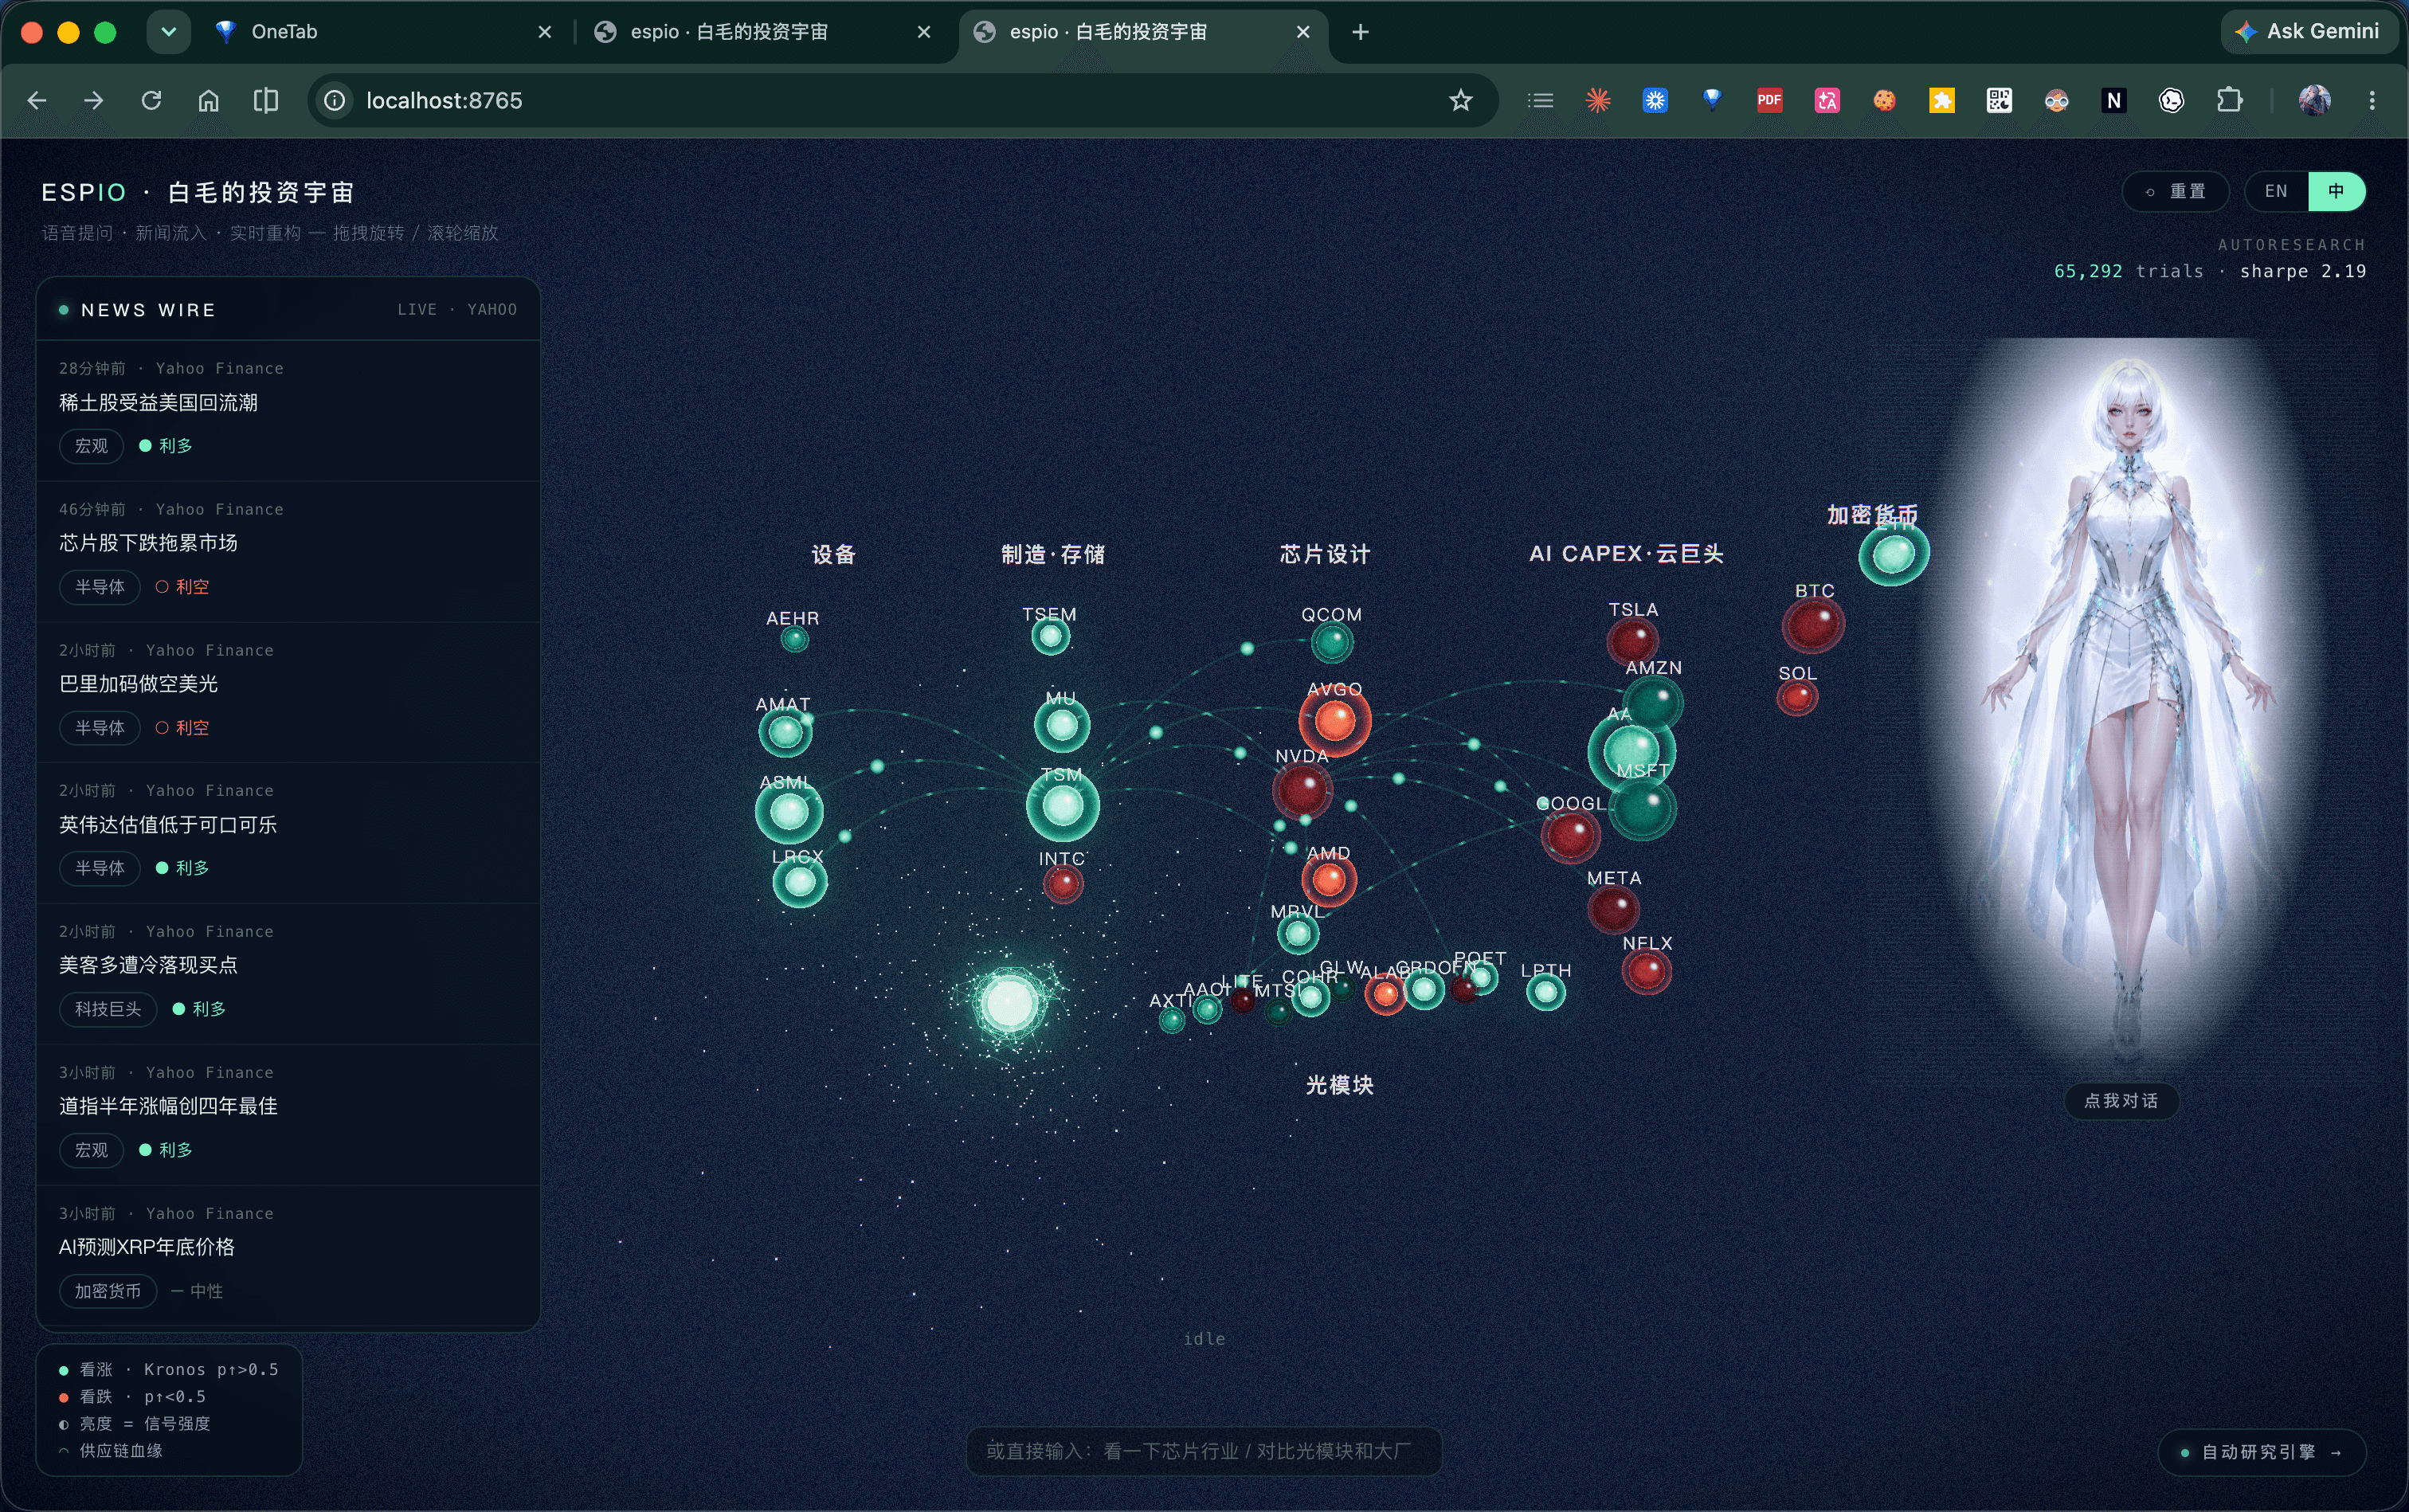This screenshot has width=2409, height=1512.
Task: Open a new browser tab
Action: coord(1360,32)
